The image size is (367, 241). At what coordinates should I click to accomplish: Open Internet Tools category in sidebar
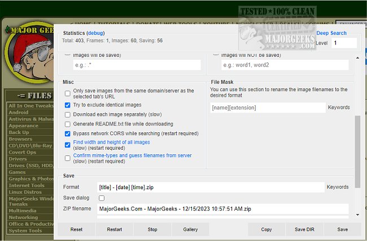coord(27,185)
